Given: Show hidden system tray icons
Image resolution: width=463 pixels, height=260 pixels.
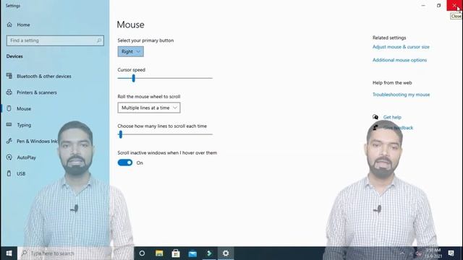Looking at the screenshot, I should (402, 253).
